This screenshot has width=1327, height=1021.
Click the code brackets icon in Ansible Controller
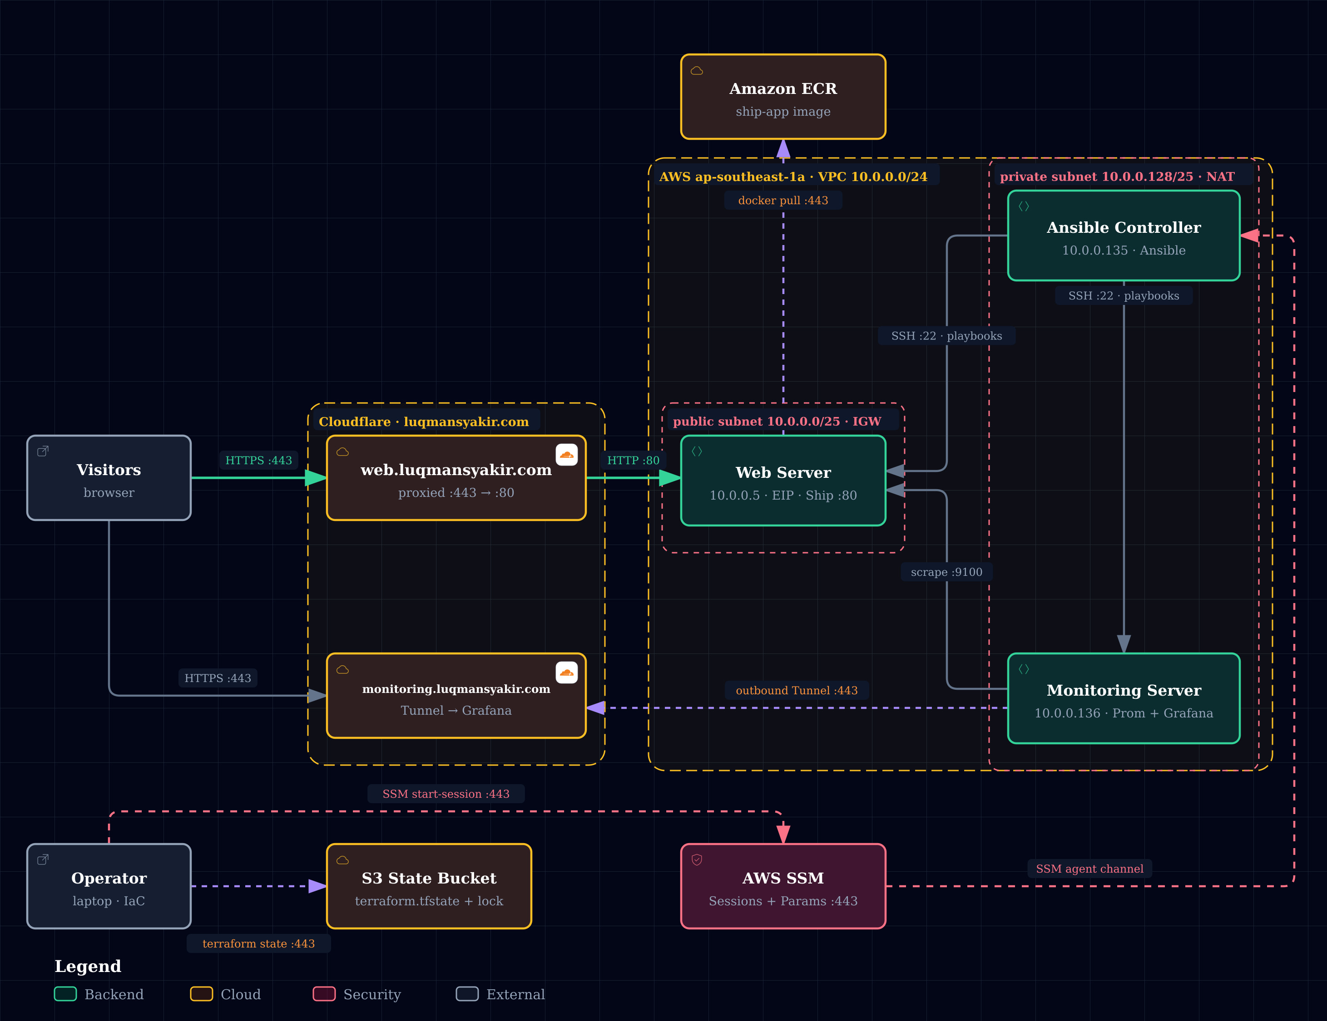point(1024,206)
